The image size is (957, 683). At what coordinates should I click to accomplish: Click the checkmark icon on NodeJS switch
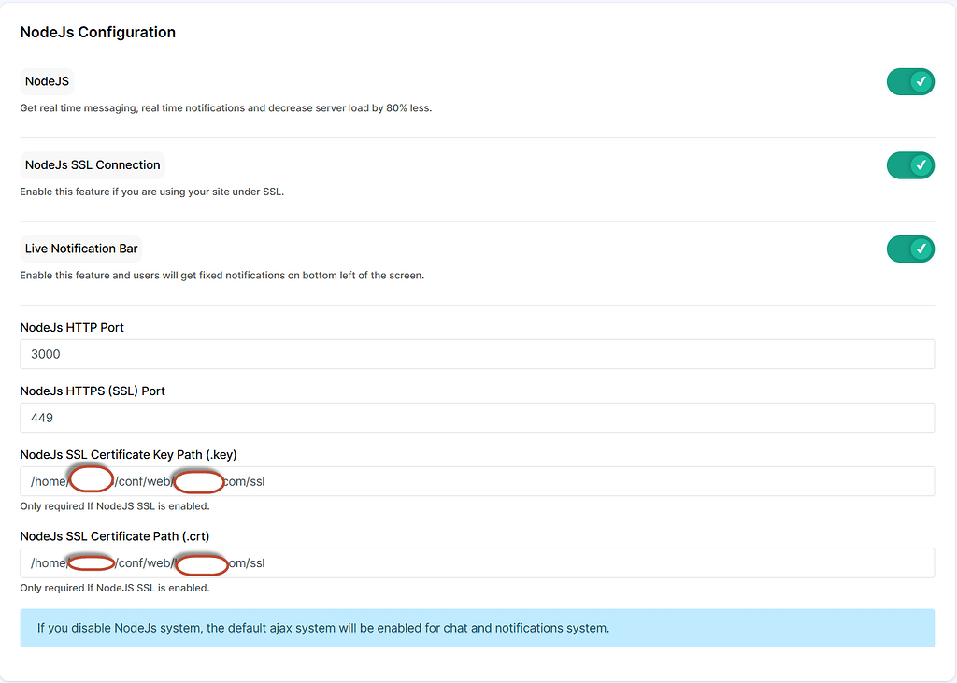920,81
